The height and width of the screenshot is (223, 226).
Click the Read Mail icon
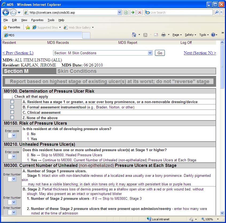click(x=156, y=35)
